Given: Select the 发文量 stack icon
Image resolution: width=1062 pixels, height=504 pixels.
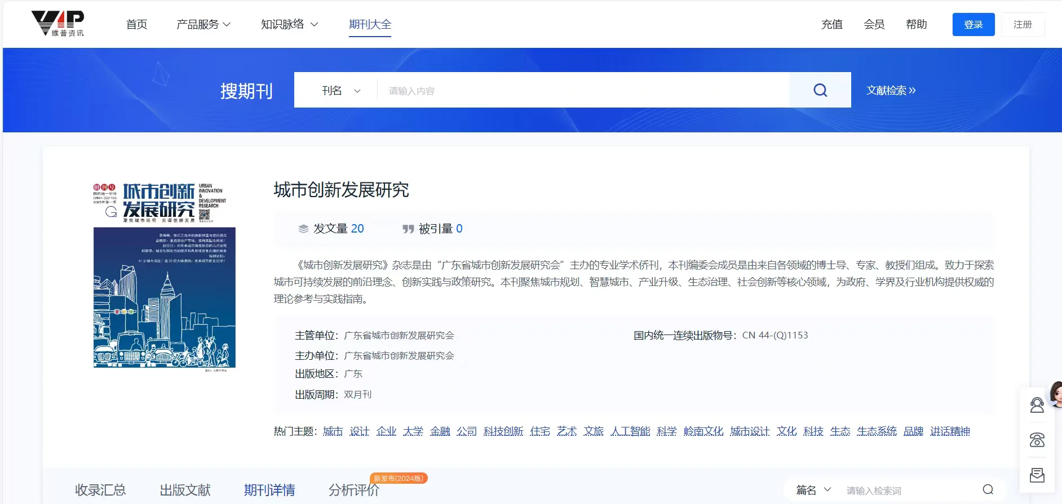Looking at the screenshot, I should (x=303, y=229).
